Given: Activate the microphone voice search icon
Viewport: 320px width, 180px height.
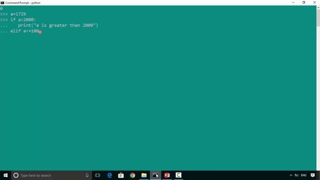Looking at the screenshot, I should (x=87, y=175).
